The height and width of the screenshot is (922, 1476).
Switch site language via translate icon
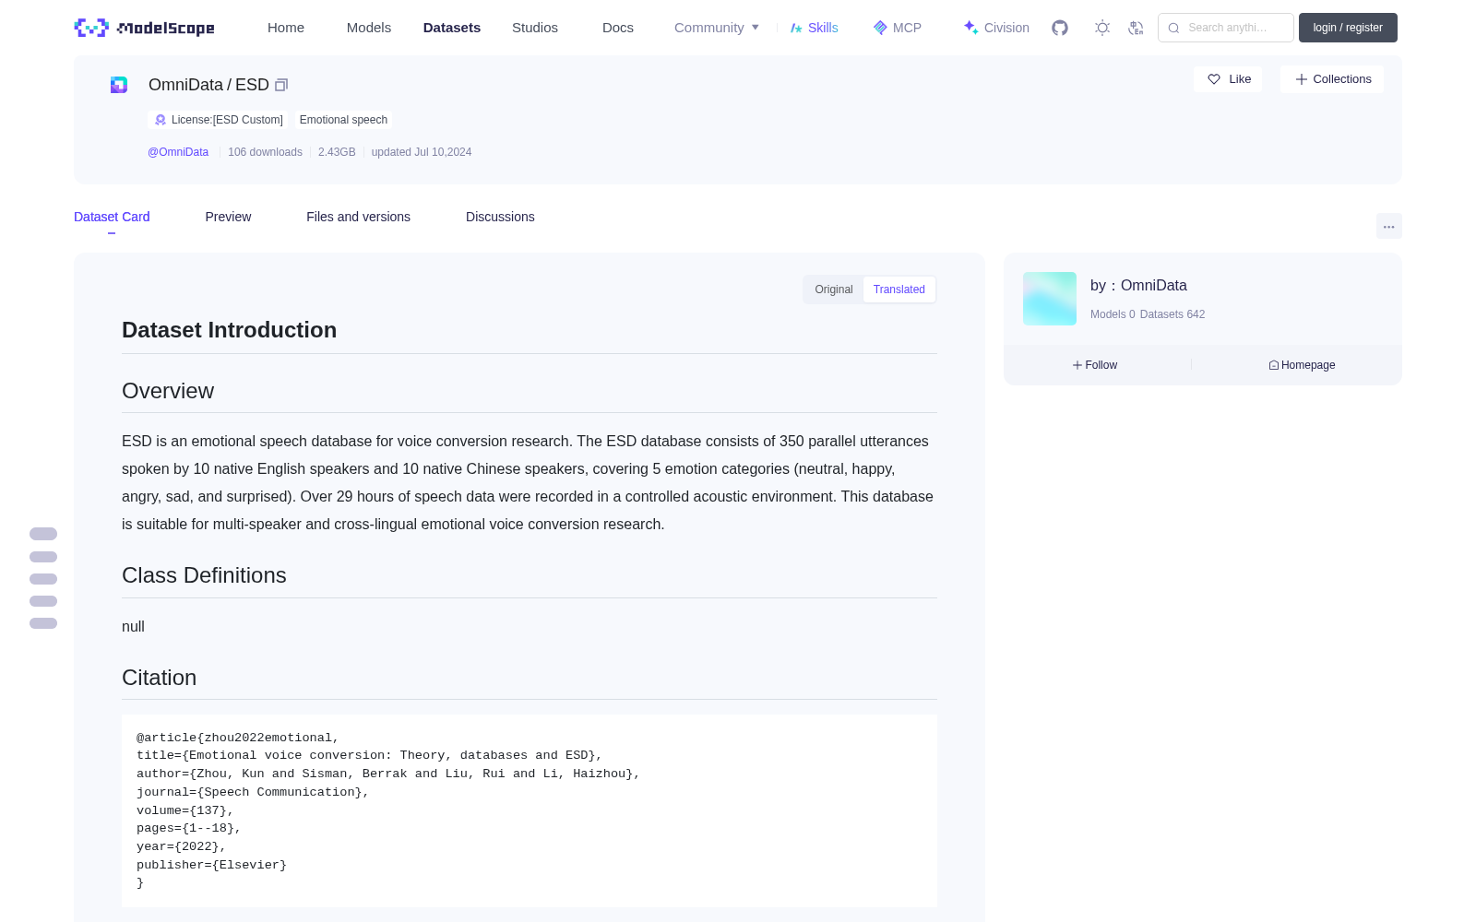click(x=1137, y=28)
